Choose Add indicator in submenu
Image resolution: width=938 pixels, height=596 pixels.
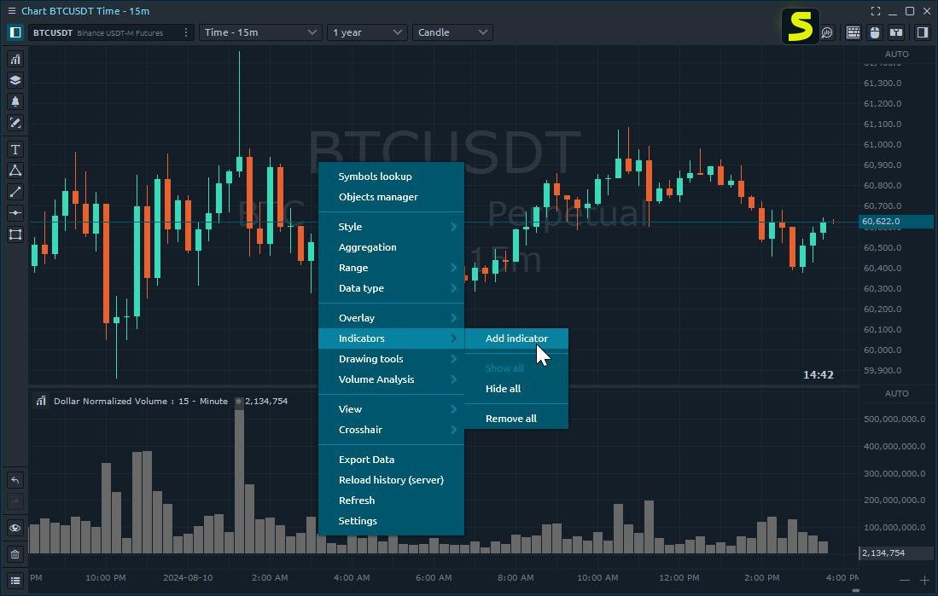517,339
